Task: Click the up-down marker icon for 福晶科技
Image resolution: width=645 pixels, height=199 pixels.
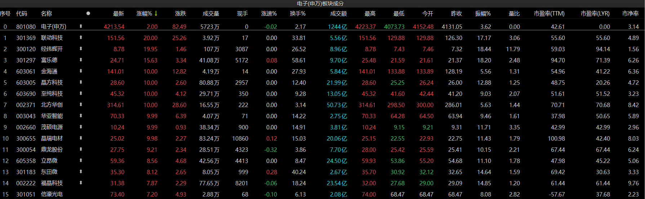Action: (x=81, y=183)
